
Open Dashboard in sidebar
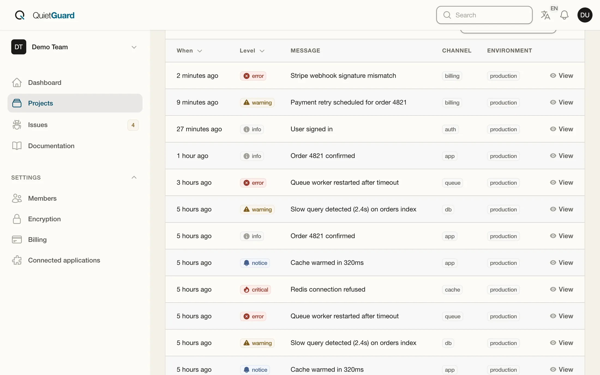pyautogui.click(x=75, y=82)
